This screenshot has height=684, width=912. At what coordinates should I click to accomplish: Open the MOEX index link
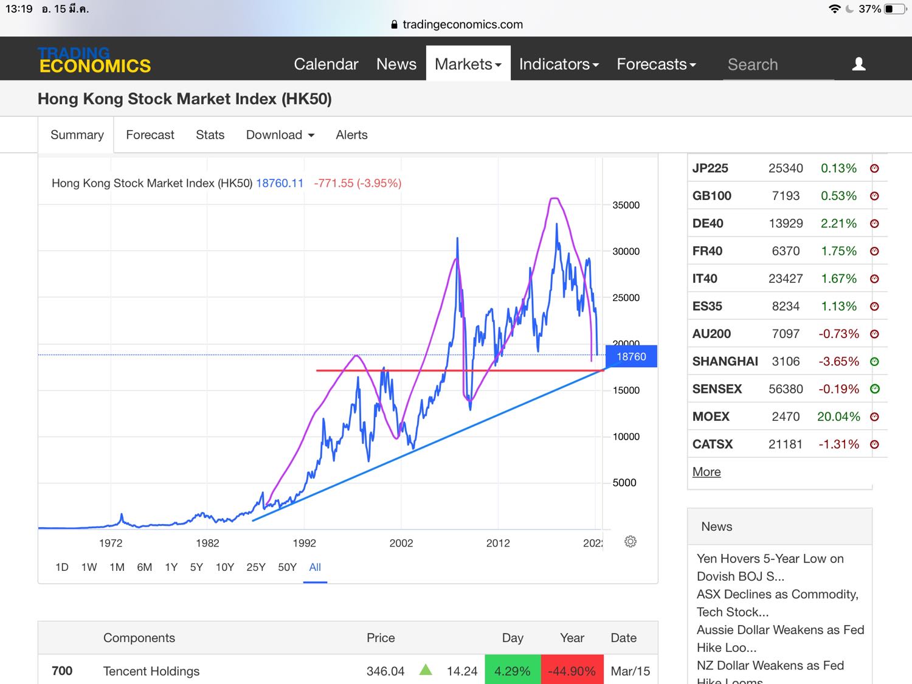click(x=711, y=416)
